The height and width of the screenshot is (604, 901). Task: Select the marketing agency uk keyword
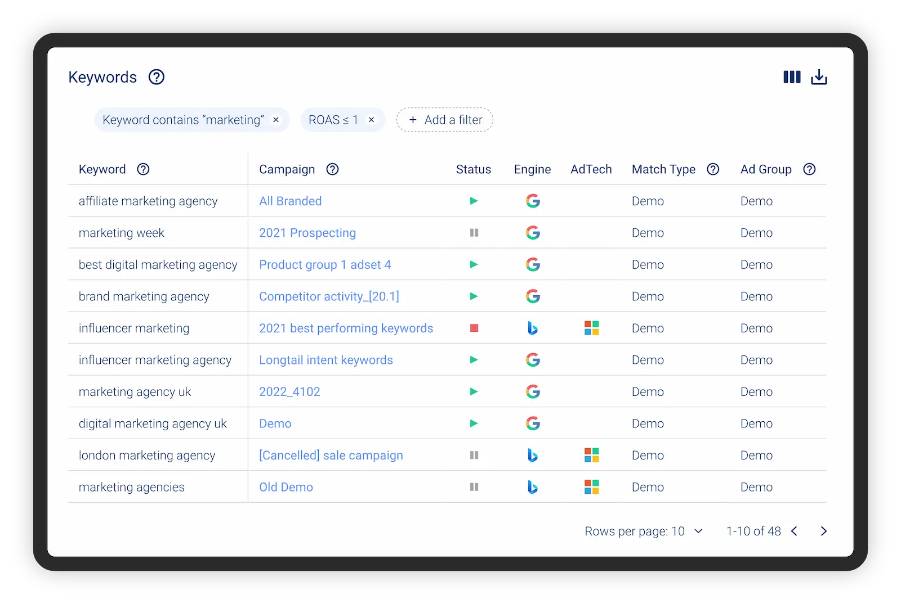pyautogui.click(x=135, y=392)
